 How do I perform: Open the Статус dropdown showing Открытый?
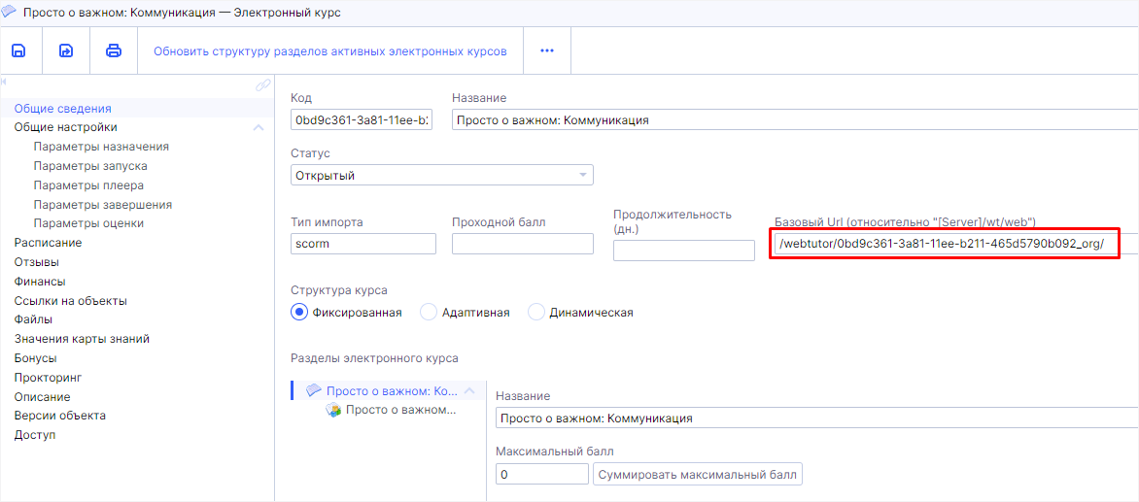pyautogui.click(x=441, y=176)
